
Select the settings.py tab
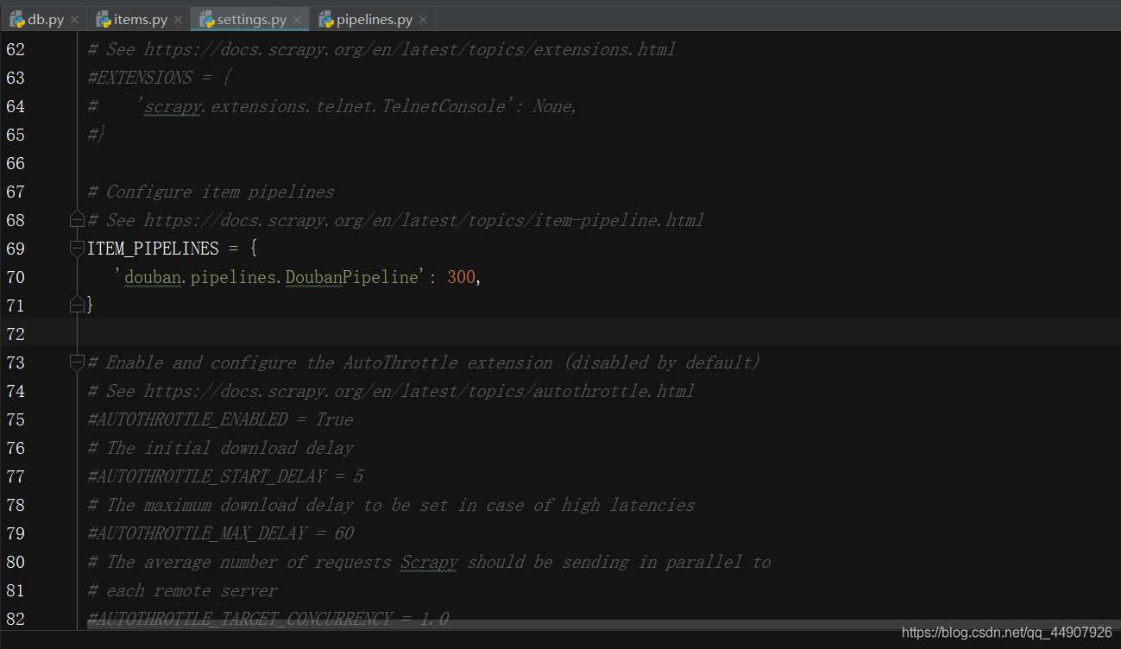tap(251, 19)
